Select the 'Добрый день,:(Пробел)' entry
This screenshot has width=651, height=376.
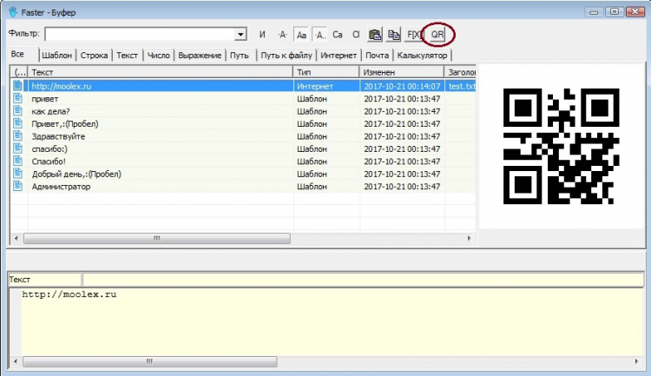[76, 174]
